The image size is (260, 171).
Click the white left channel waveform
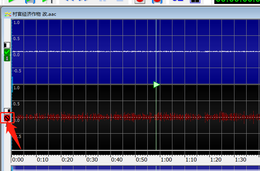coord(136,52)
